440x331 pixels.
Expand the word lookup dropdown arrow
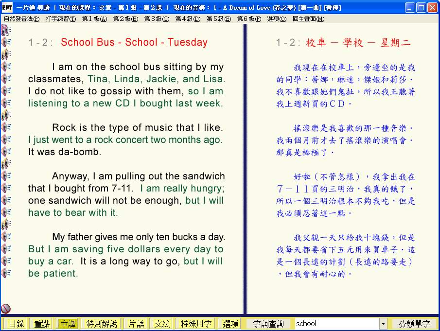[383, 324]
